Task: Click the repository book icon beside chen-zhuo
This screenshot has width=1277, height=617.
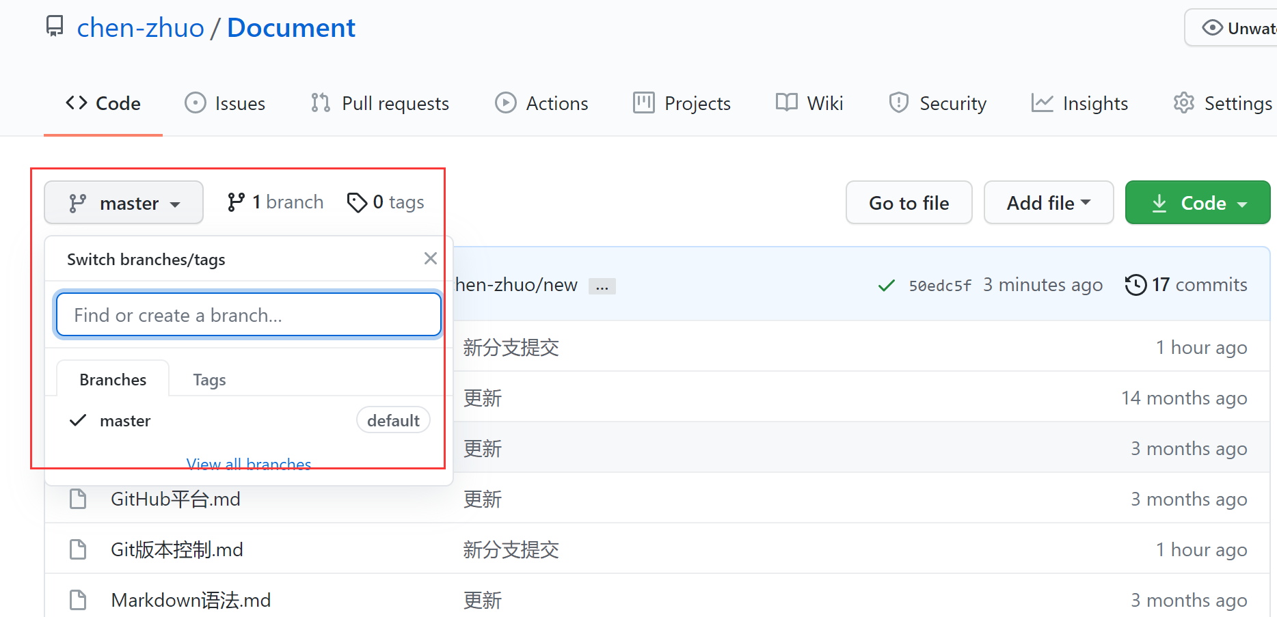Action: click(55, 27)
